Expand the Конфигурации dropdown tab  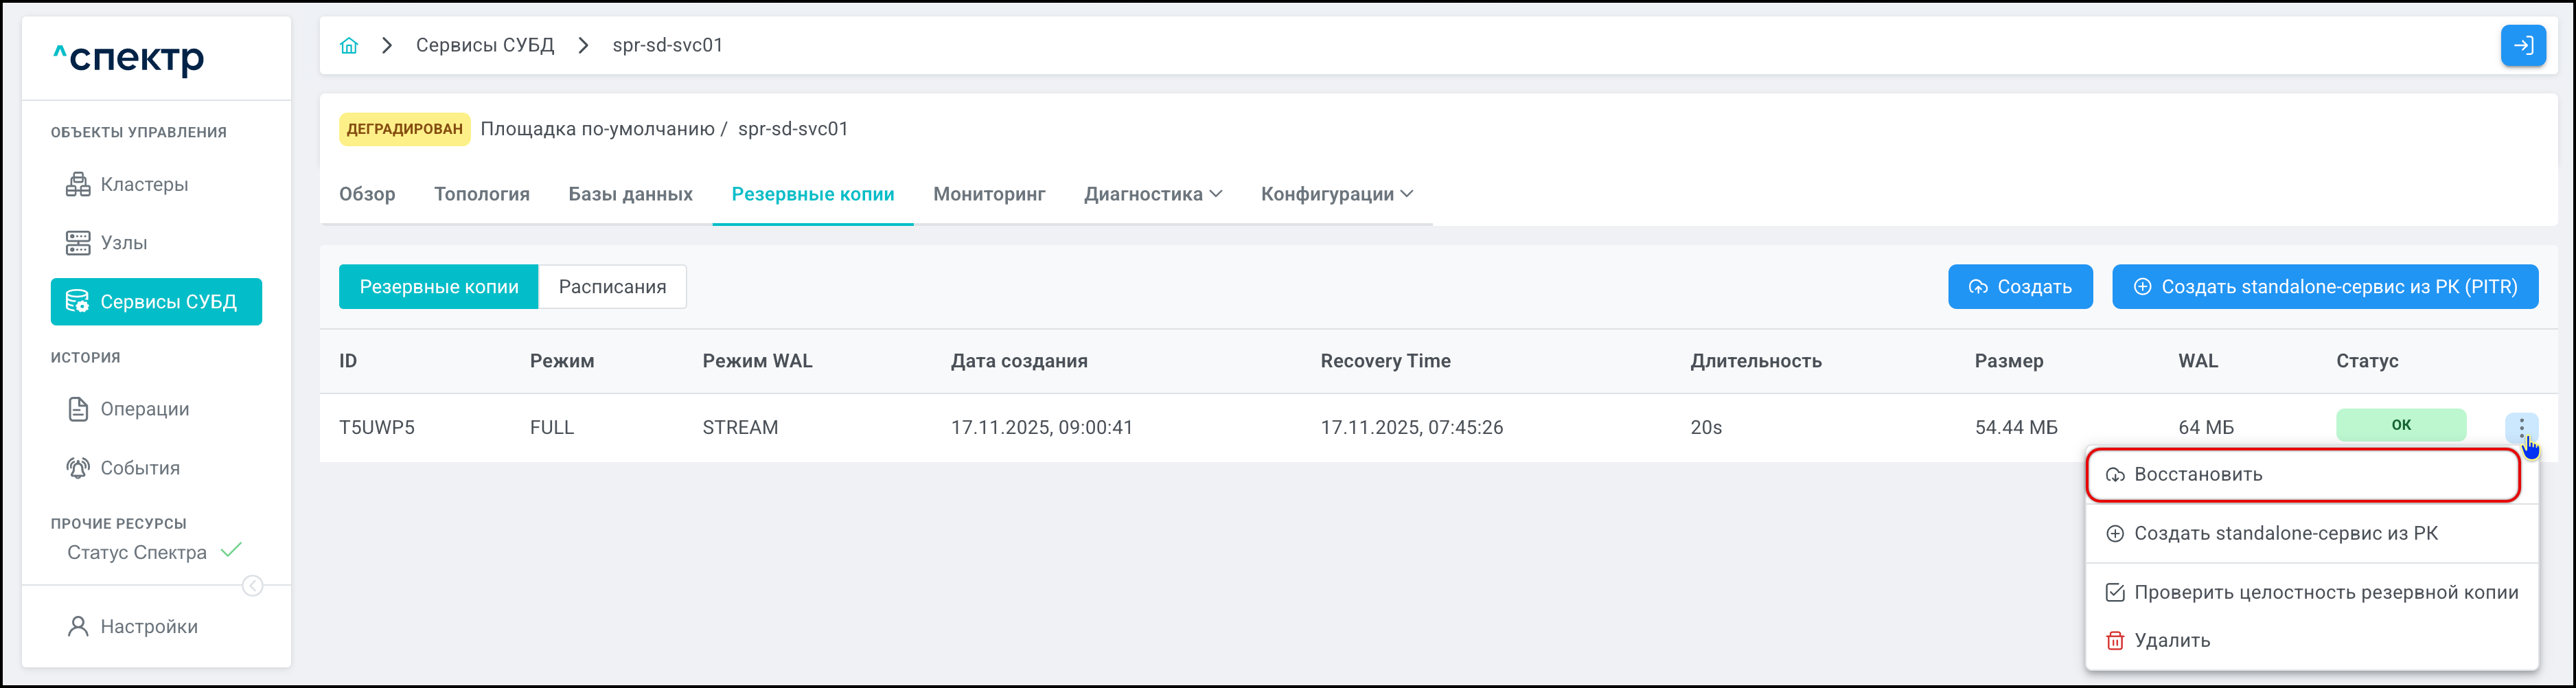point(1336,194)
